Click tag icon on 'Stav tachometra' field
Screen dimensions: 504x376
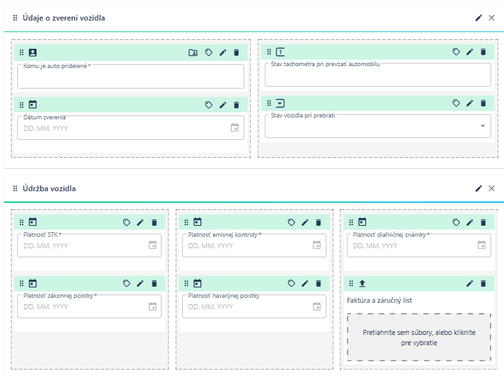(456, 52)
